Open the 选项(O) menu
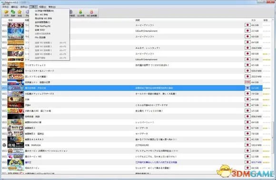Image resolution: width=276 pixels, height=180 pixels. coord(24,7)
